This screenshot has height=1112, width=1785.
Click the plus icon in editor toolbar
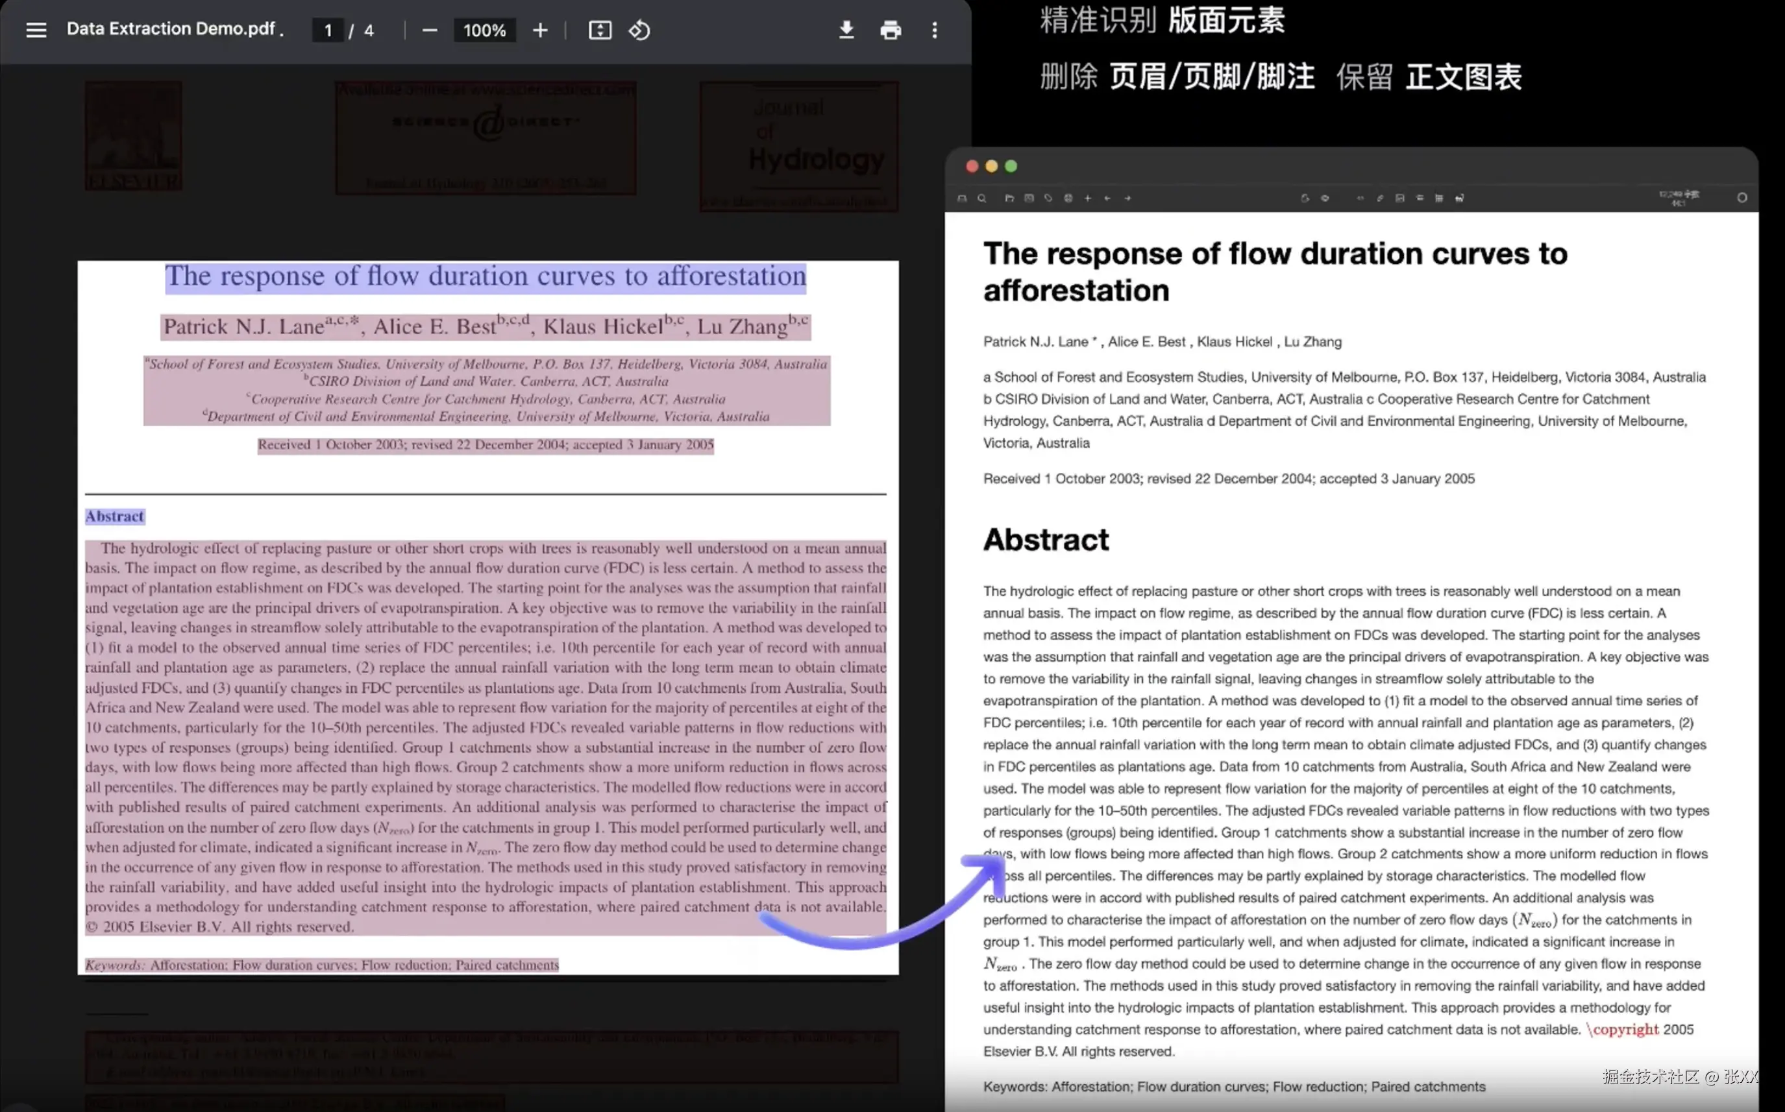tap(1087, 199)
